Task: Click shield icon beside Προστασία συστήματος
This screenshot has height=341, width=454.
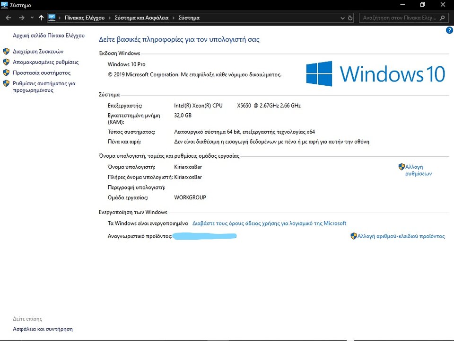Action: [x=6, y=73]
